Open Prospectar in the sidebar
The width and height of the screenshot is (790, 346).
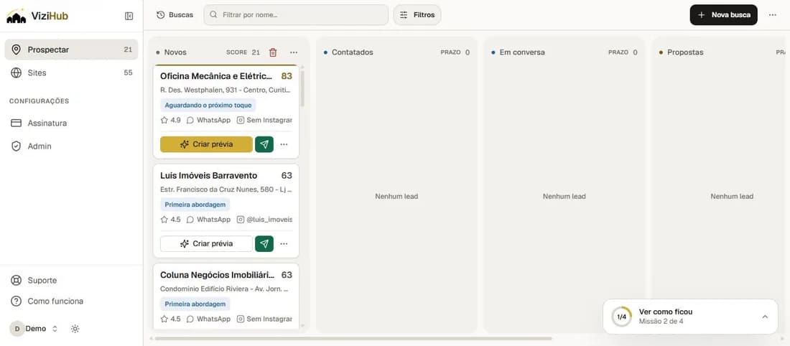coord(71,50)
